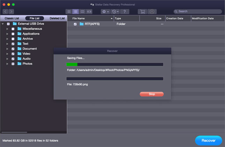
Task: Click the shopping cart buy icon
Action: coord(142,12)
